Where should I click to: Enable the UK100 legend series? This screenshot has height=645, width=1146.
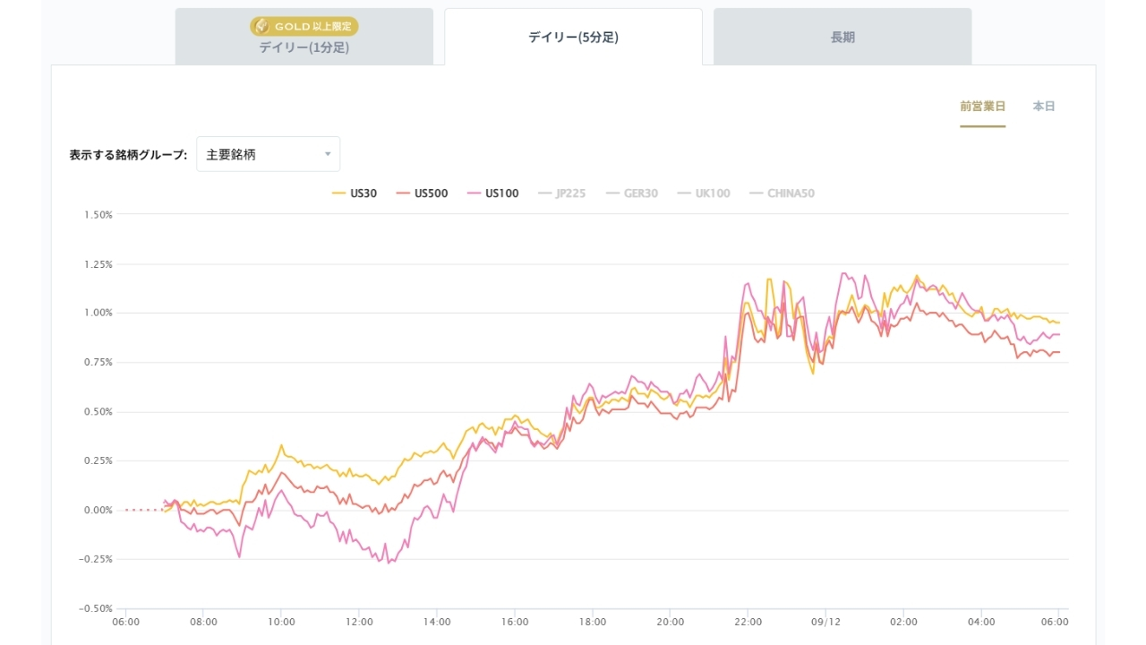[703, 193]
